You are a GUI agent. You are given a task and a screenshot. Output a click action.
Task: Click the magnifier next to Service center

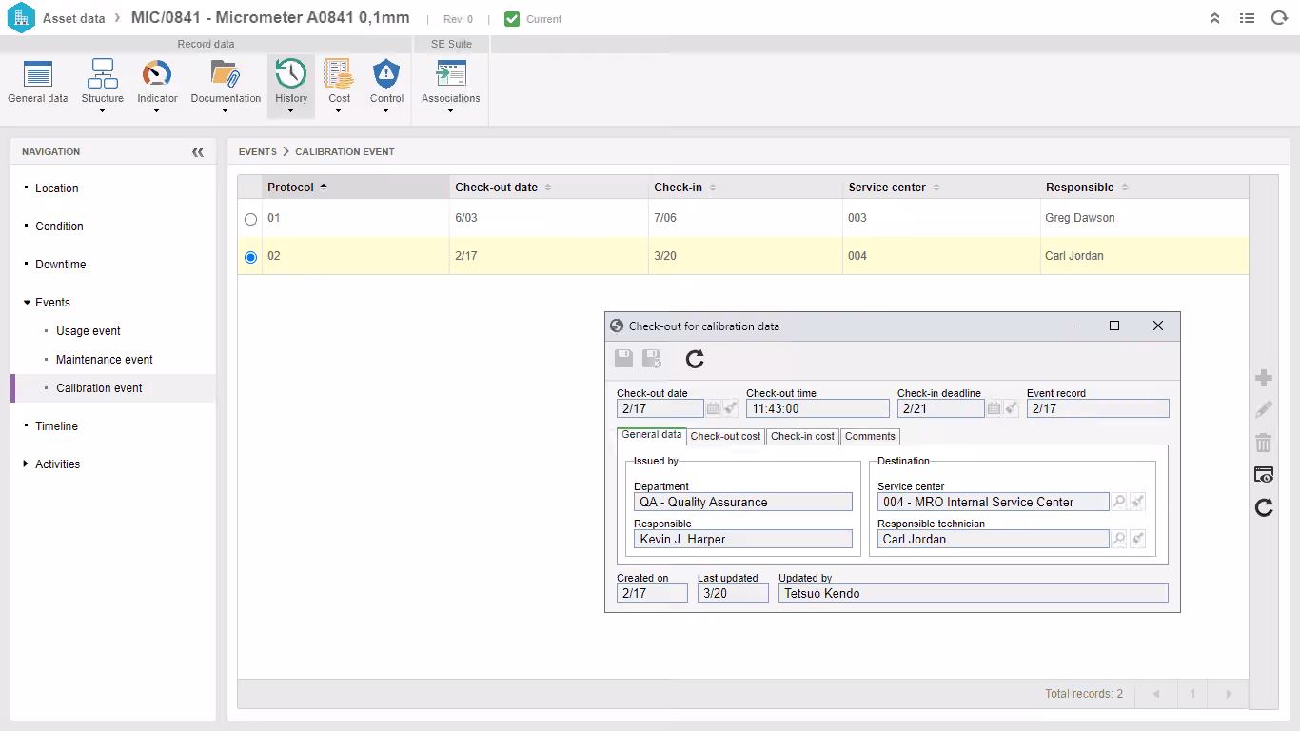[x=1119, y=502]
